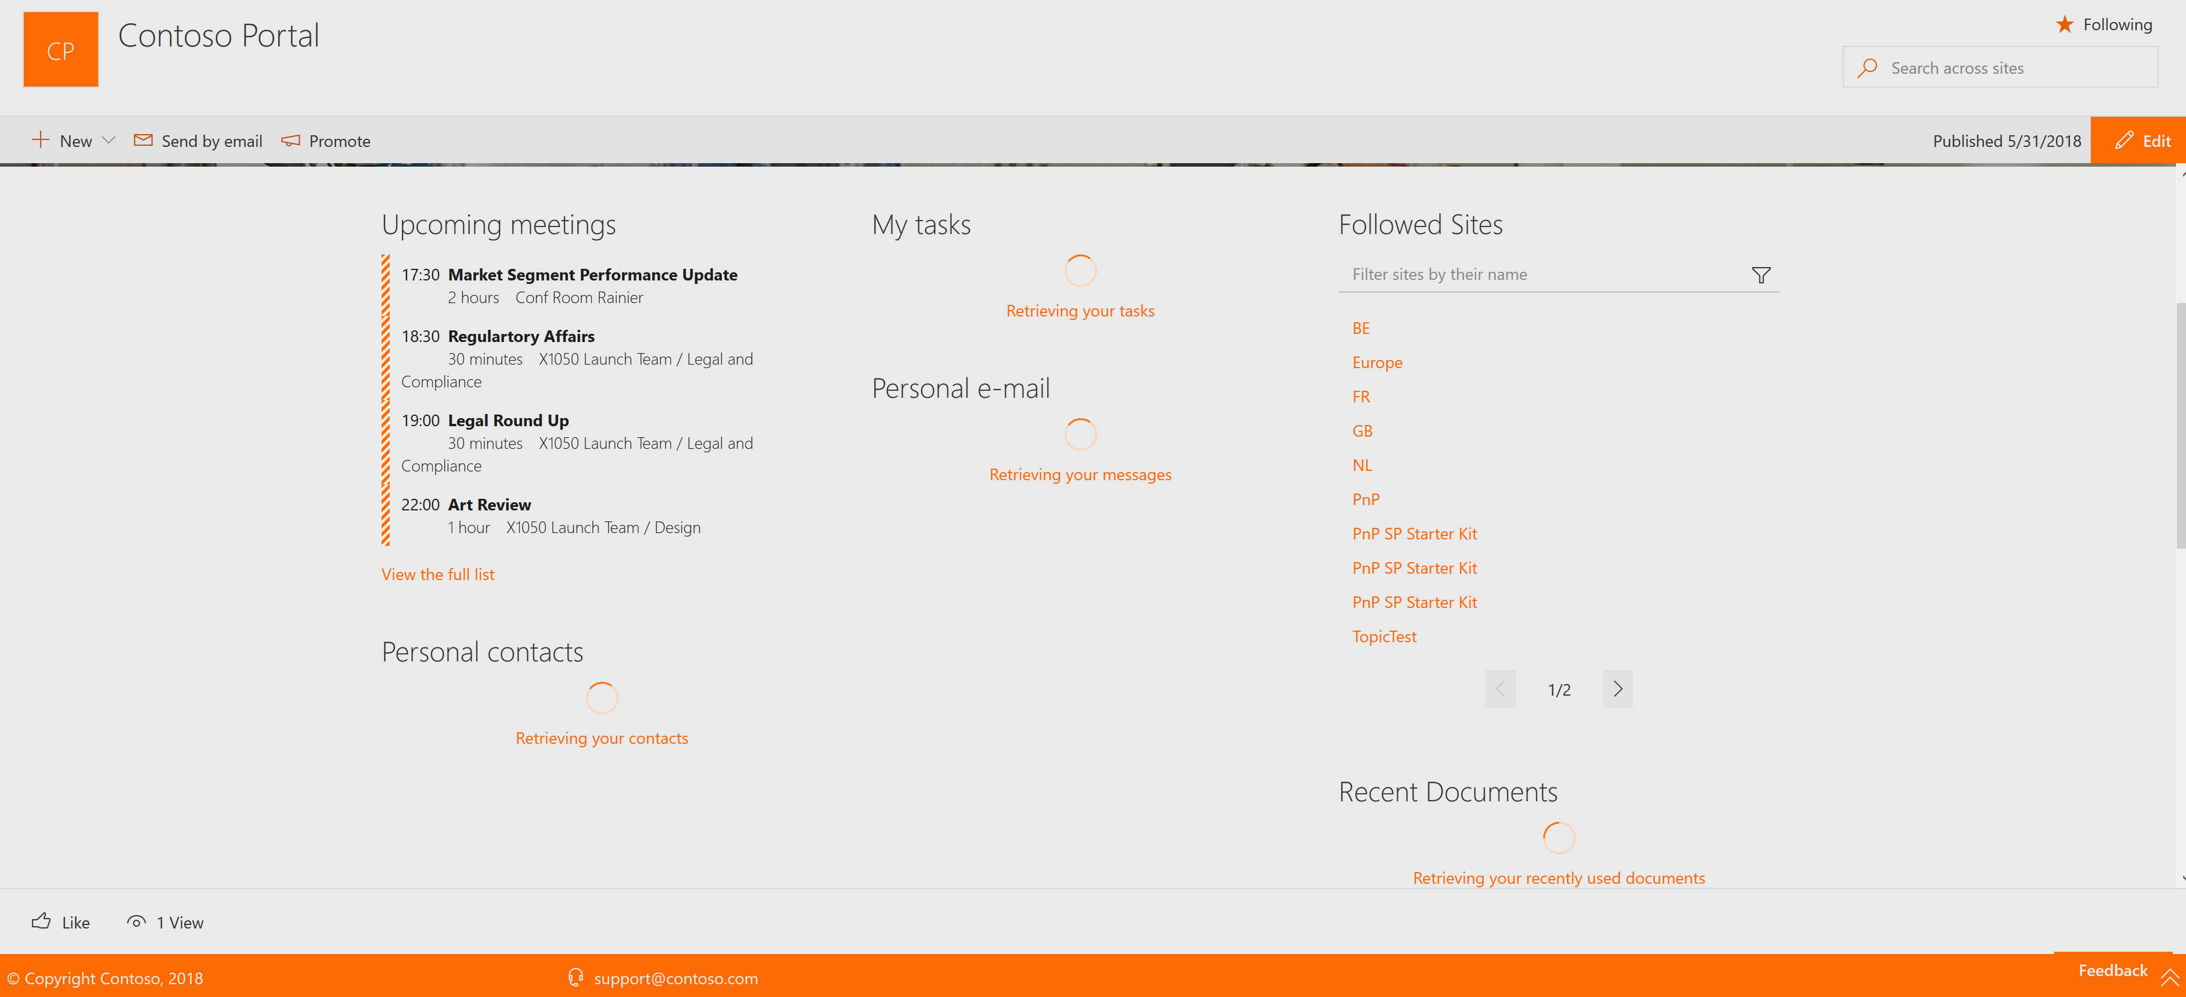This screenshot has width=2186, height=997.
Task: Click the Copyright Contoso, 2018 text
Action: 105,978
